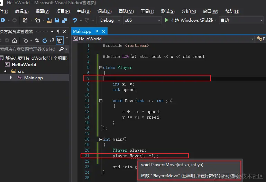Screen dimensions: 266x182
Task: Collapse the class Player code block
Action: (101, 68)
